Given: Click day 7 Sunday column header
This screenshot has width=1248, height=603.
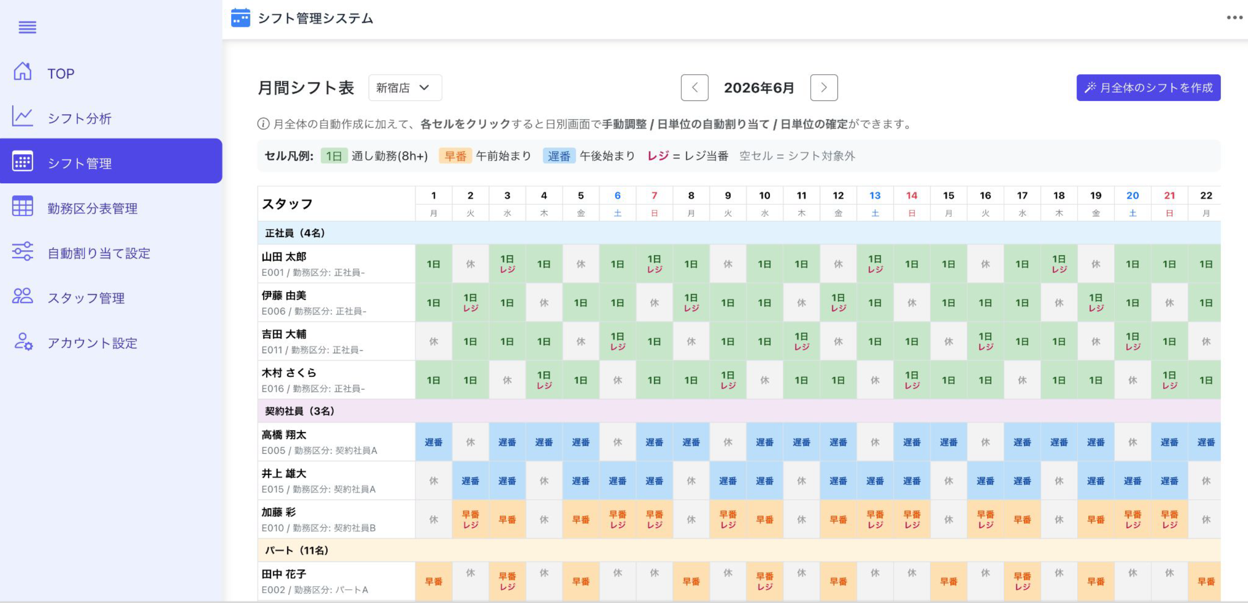Looking at the screenshot, I should click(655, 203).
